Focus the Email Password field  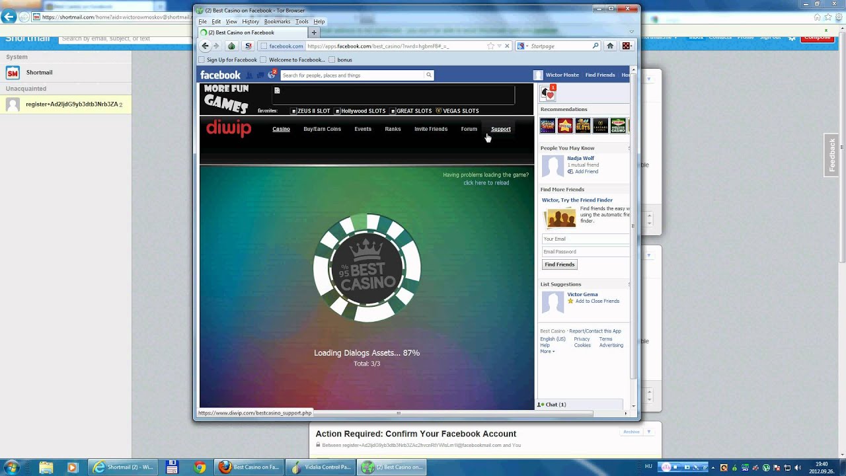click(x=586, y=252)
